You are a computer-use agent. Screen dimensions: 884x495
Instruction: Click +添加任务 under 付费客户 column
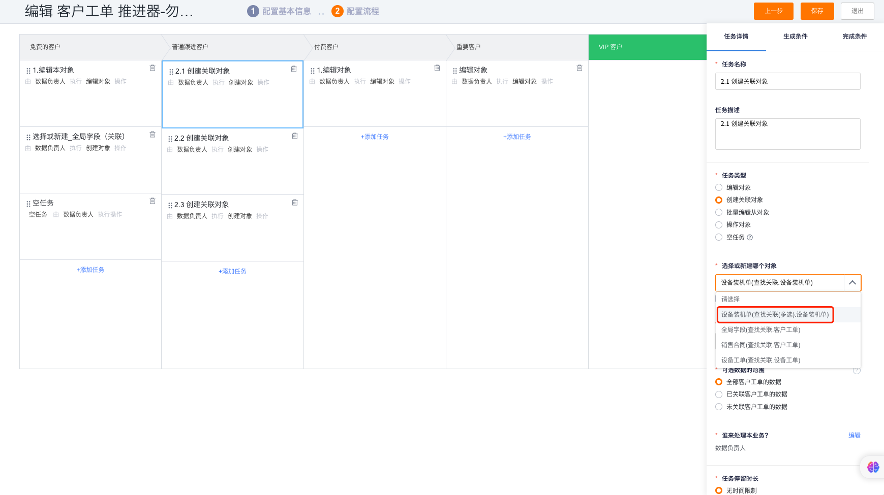[375, 137]
